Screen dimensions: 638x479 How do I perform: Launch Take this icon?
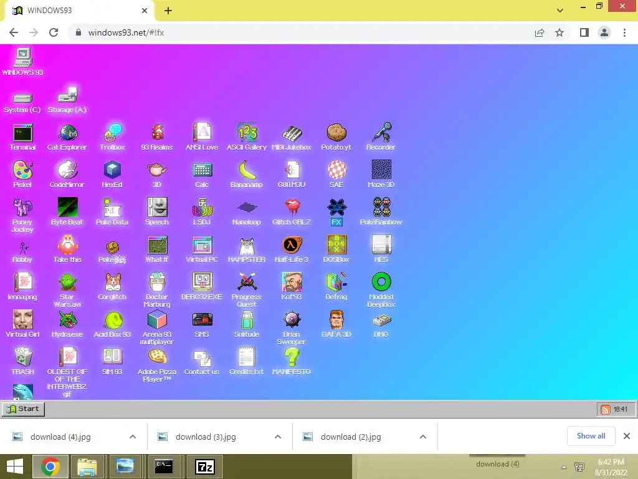67,249
